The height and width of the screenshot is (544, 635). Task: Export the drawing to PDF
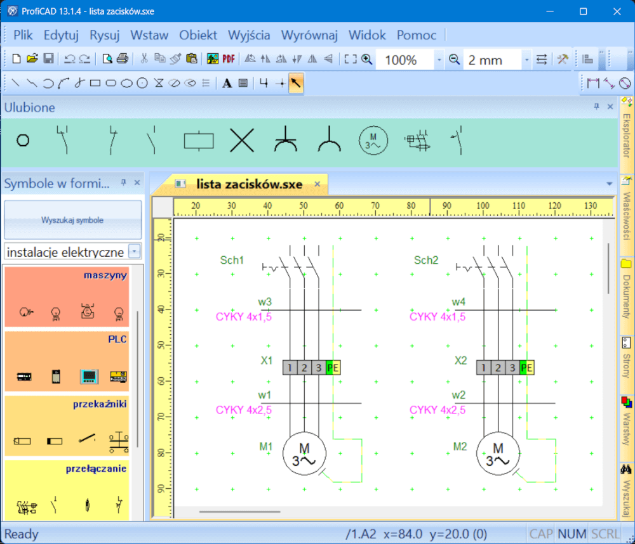point(229,59)
